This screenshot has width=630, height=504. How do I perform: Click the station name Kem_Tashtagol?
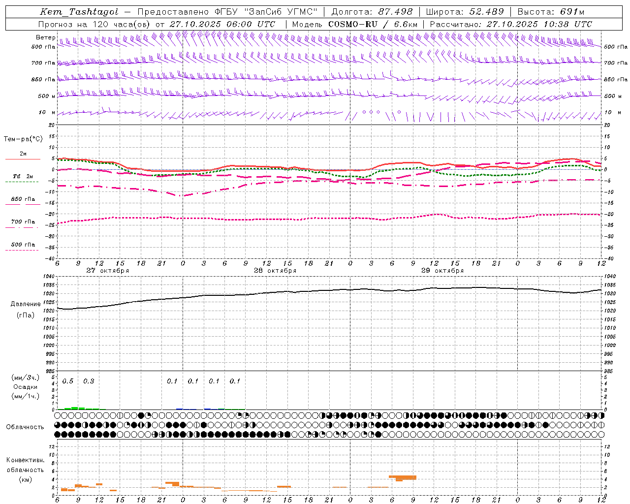click(x=79, y=12)
